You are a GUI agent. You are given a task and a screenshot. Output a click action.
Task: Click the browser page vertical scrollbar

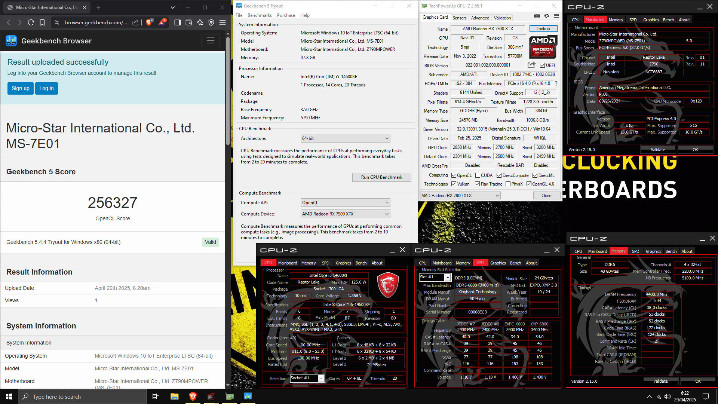coord(228,91)
